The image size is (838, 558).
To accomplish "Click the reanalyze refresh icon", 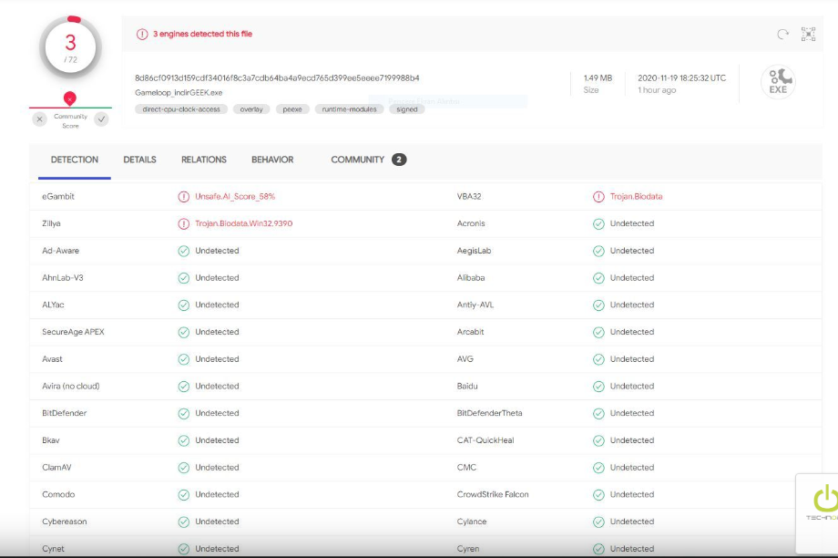I will [782, 35].
